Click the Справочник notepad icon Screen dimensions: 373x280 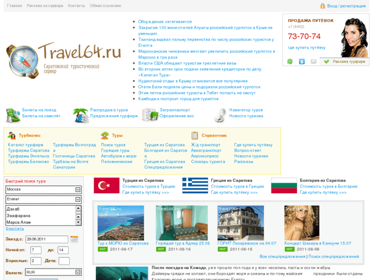point(194,135)
